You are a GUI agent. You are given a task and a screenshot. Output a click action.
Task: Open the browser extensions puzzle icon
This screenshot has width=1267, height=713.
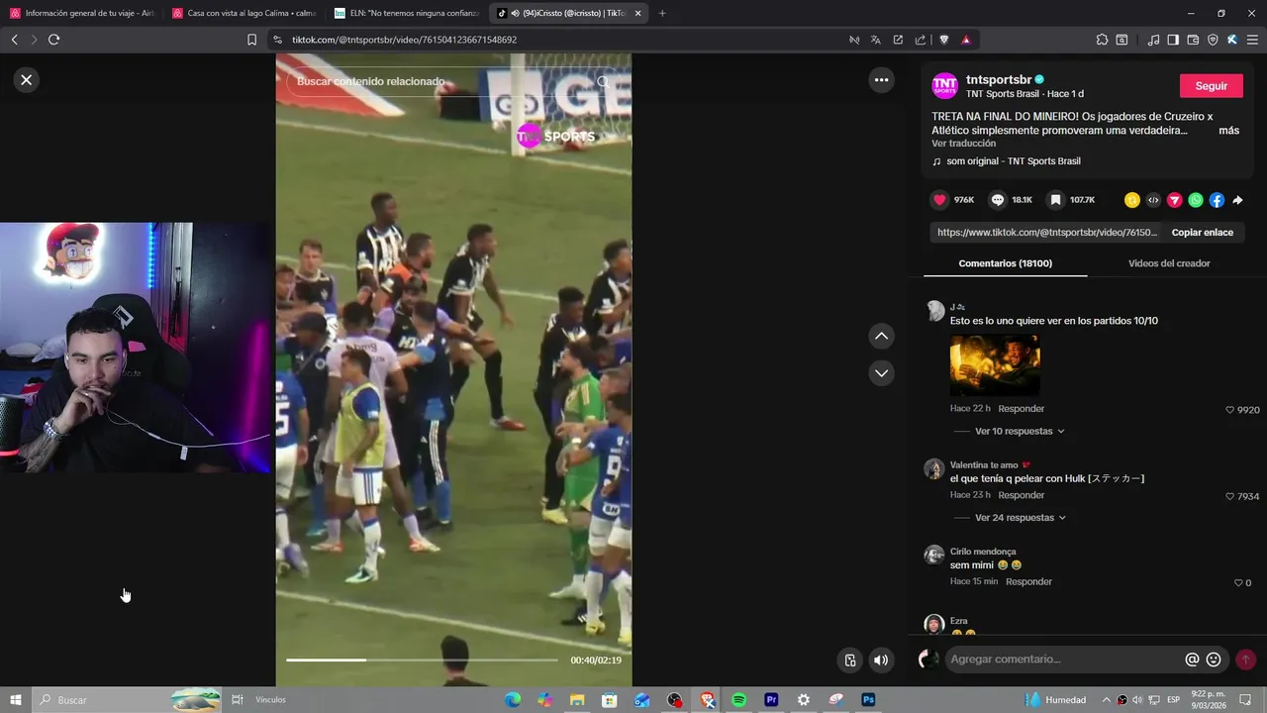[x=1102, y=40]
